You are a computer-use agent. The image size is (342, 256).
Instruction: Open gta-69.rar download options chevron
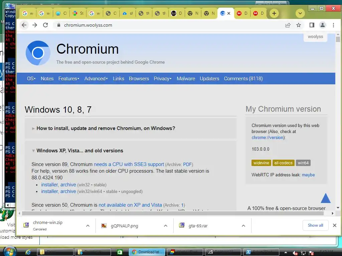point(243,226)
